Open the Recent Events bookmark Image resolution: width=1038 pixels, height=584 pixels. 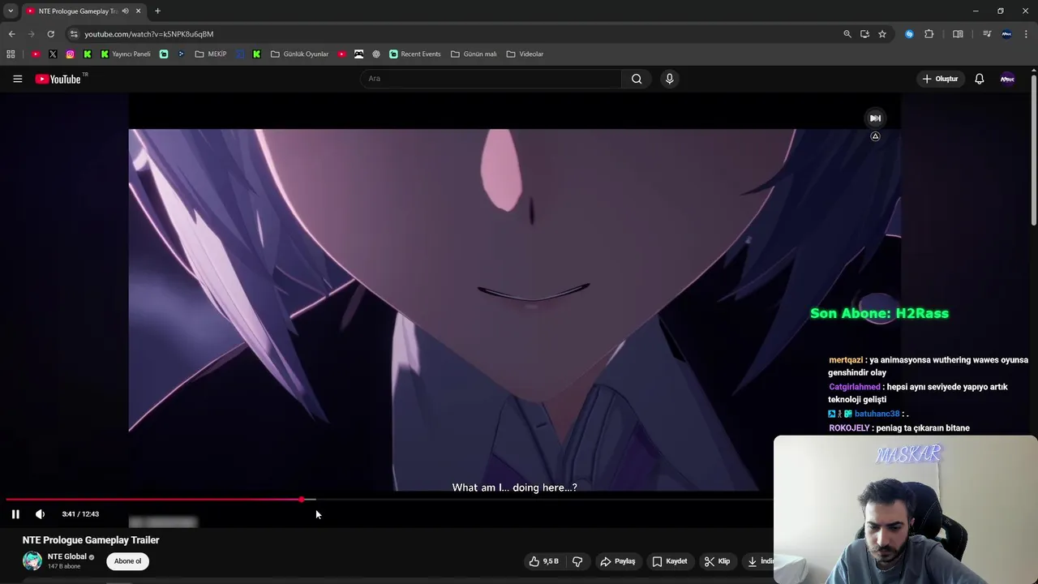[415, 54]
